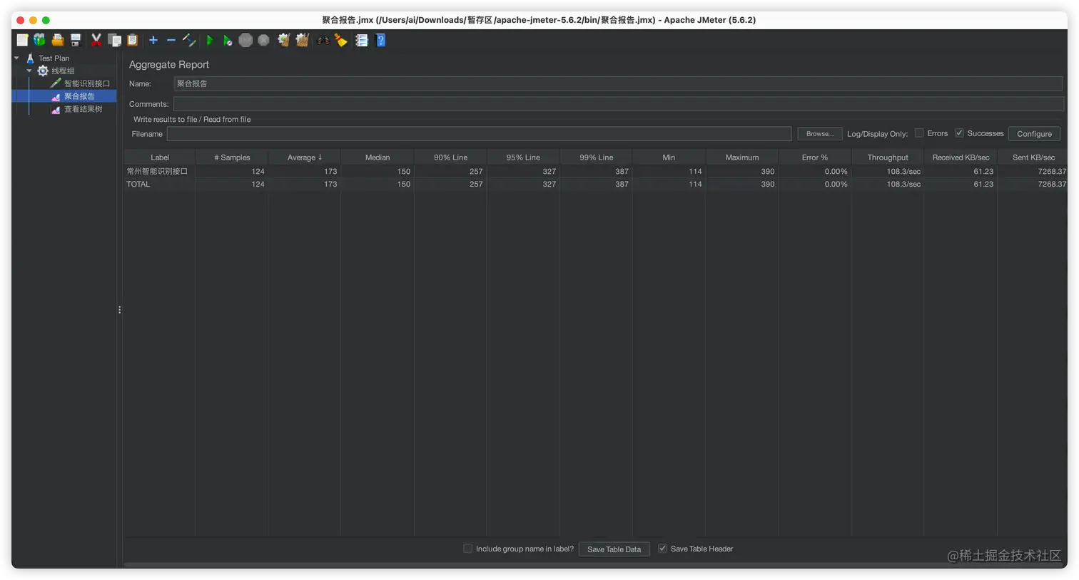Save the test plan with floppy icon
This screenshot has height=580, width=1079.
tap(76, 41)
